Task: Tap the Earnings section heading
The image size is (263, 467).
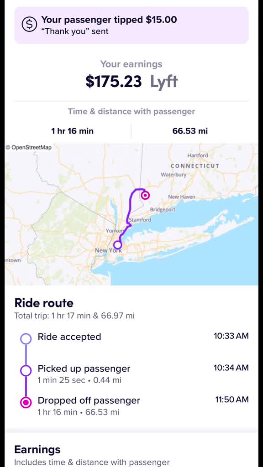Action: (x=37, y=449)
